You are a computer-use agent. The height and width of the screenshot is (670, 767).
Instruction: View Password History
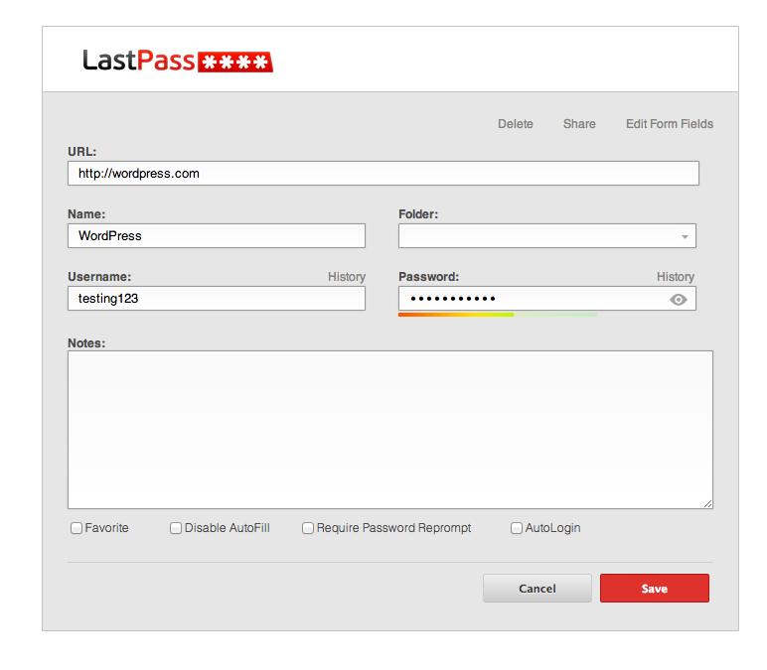[x=675, y=277]
